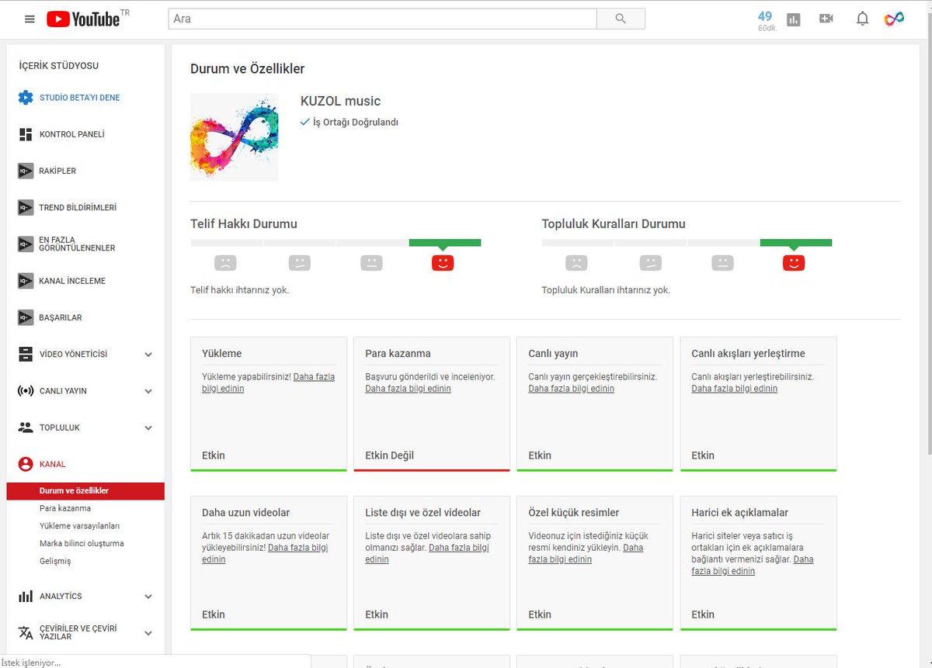This screenshot has height=668, width=932.
Task: Open Gelişmiş submenu item
Action: pyautogui.click(x=55, y=561)
